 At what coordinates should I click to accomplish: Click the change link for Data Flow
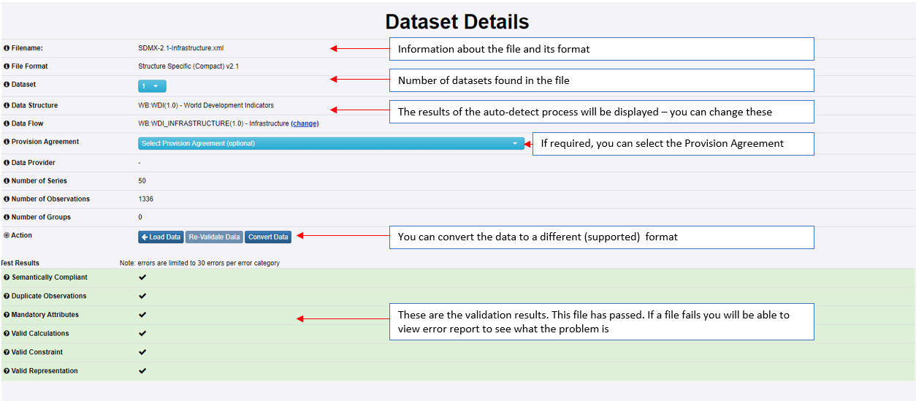[305, 124]
